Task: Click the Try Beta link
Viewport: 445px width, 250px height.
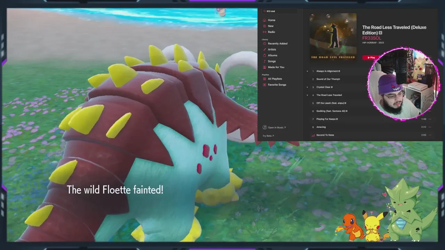Action: (268, 136)
